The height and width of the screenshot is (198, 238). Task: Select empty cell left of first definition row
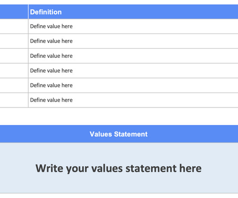pos(14,26)
